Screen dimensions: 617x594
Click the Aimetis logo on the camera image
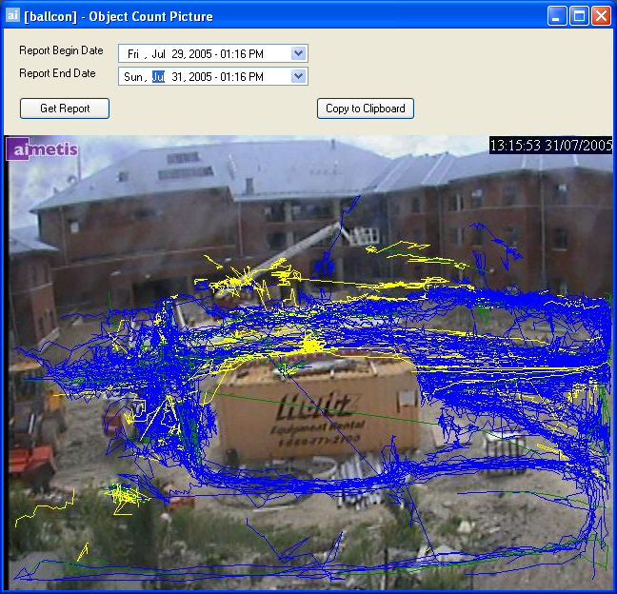[30, 149]
